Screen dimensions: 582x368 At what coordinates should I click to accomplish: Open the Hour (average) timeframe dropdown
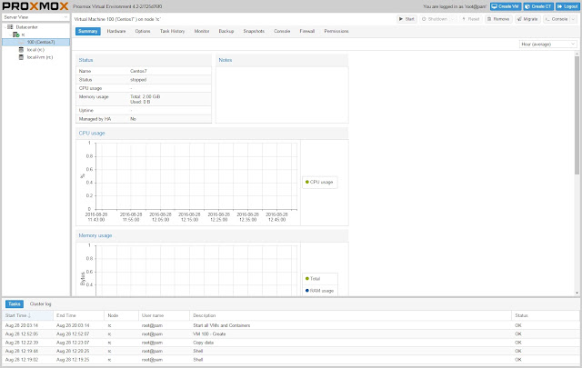(547, 45)
